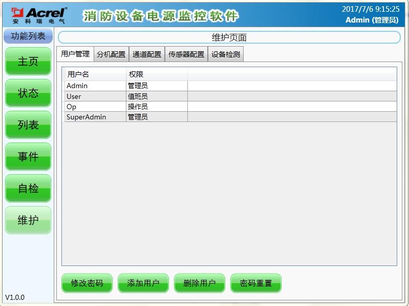
Task: Select the Op user row
Action: [x=230, y=107]
